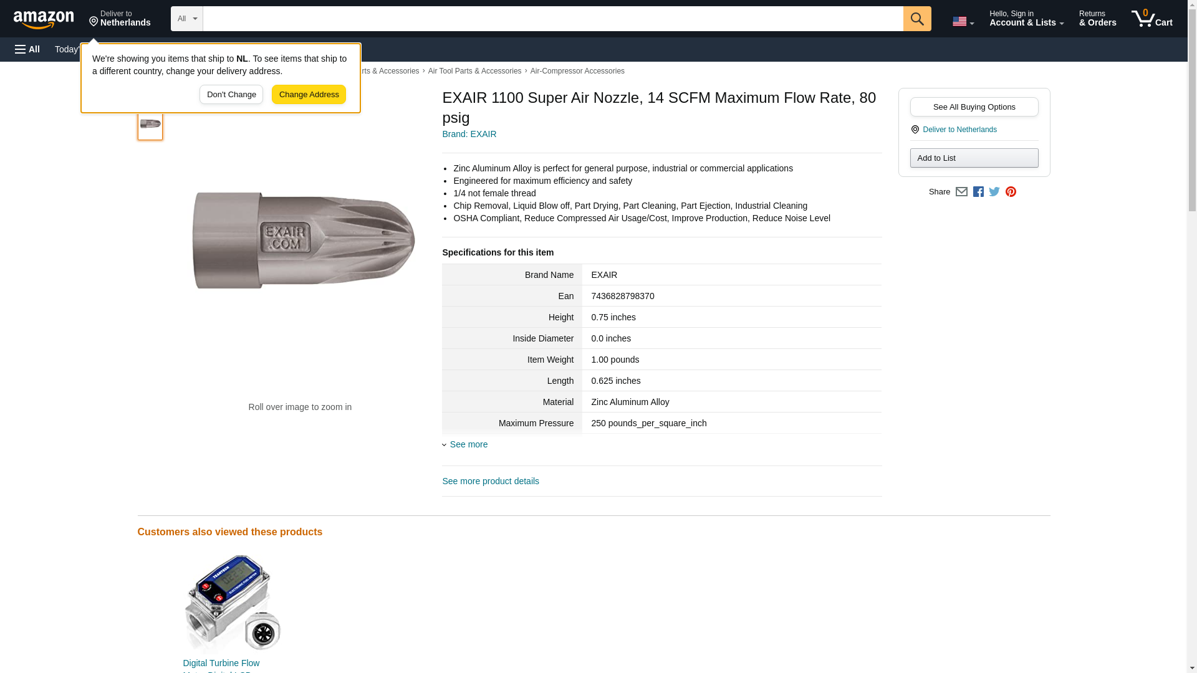Open the search category All dropdown

point(187,19)
